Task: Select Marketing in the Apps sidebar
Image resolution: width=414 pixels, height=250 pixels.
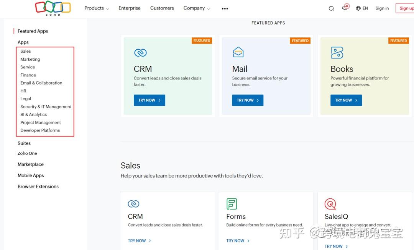Action: pyautogui.click(x=30, y=59)
